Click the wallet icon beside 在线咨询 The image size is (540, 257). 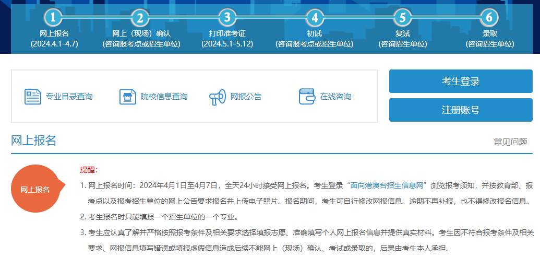307,97
